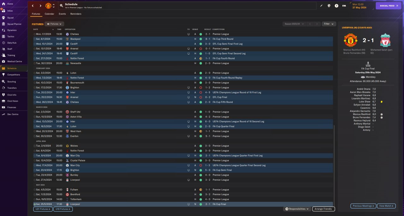Click the club switcher up/down chevrons
The height and width of the screenshot is (216, 404).
click(x=54, y=6)
